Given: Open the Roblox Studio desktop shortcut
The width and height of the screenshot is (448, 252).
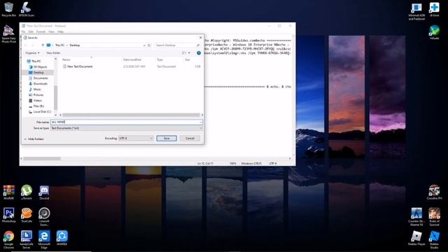Looking at the screenshot, I should pyautogui.click(x=434, y=239).
